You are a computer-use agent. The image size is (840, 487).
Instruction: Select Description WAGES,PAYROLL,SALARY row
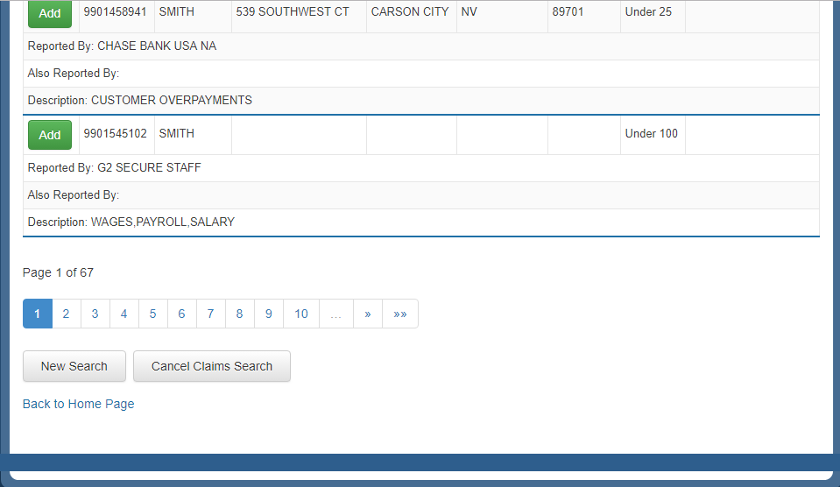tap(421, 222)
